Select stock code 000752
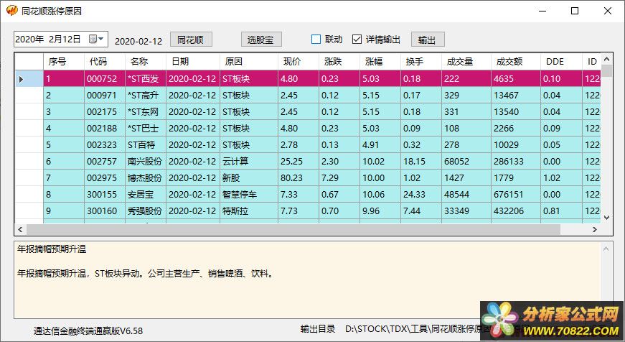Viewport: 625px width, 342px height. (x=105, y=78)
